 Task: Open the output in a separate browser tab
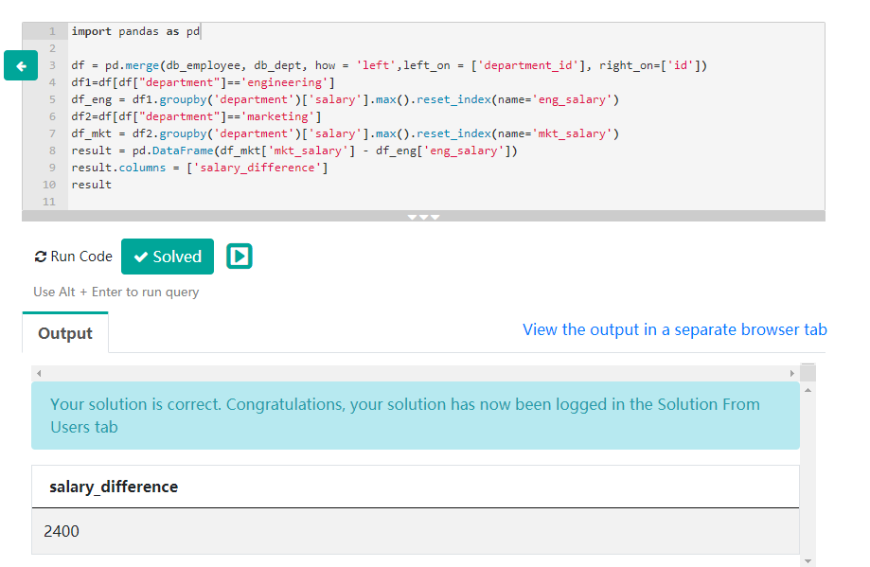pyautogui.click(x=674, y=329)
